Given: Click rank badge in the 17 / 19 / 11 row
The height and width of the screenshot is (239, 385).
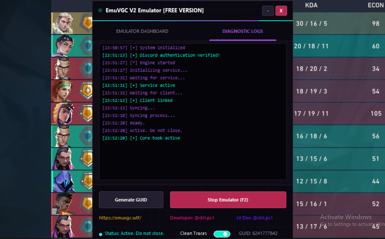Looking at the screenshot, I should pos(86,114).
